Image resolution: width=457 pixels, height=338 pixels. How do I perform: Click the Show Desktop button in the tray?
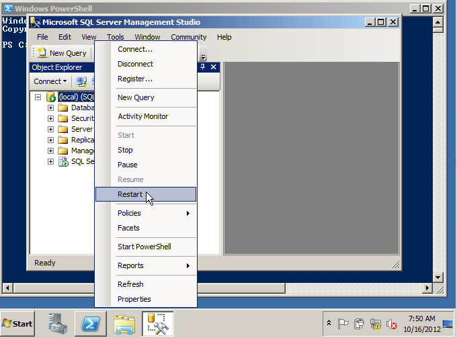(448, 324)
